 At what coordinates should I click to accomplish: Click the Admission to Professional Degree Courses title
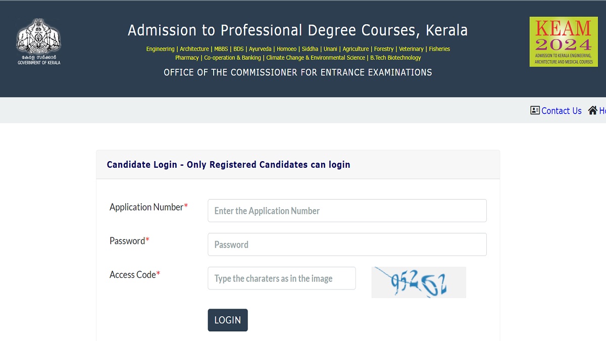click(297, 30)
